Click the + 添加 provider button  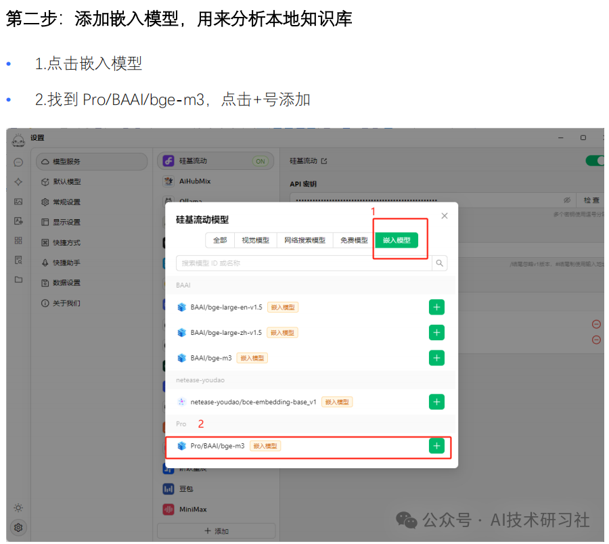click(217, 530)
